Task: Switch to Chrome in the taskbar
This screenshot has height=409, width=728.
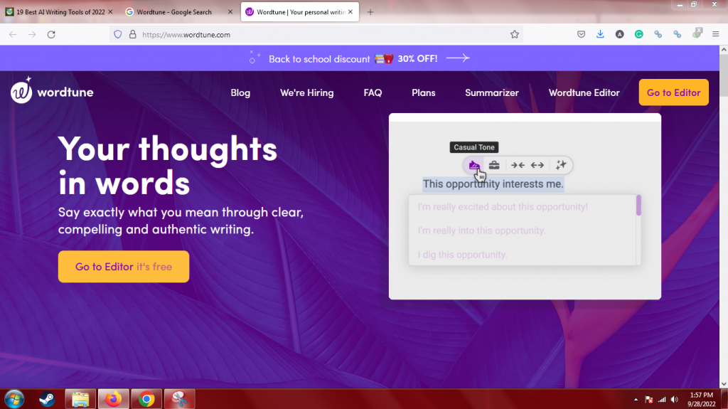Action: [x=146, y=399]
